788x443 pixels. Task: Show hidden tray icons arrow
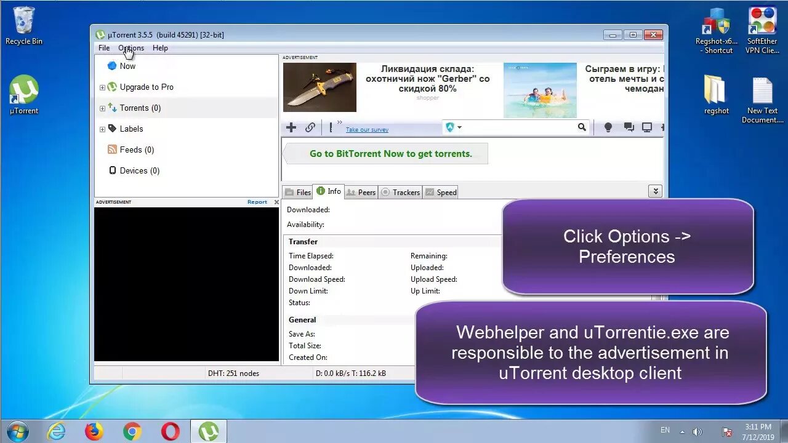pos(682,431)
